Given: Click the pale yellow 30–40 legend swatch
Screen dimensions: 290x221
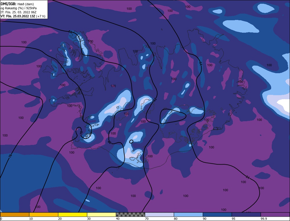Looking at the screenshot, I should coord(101,215).
